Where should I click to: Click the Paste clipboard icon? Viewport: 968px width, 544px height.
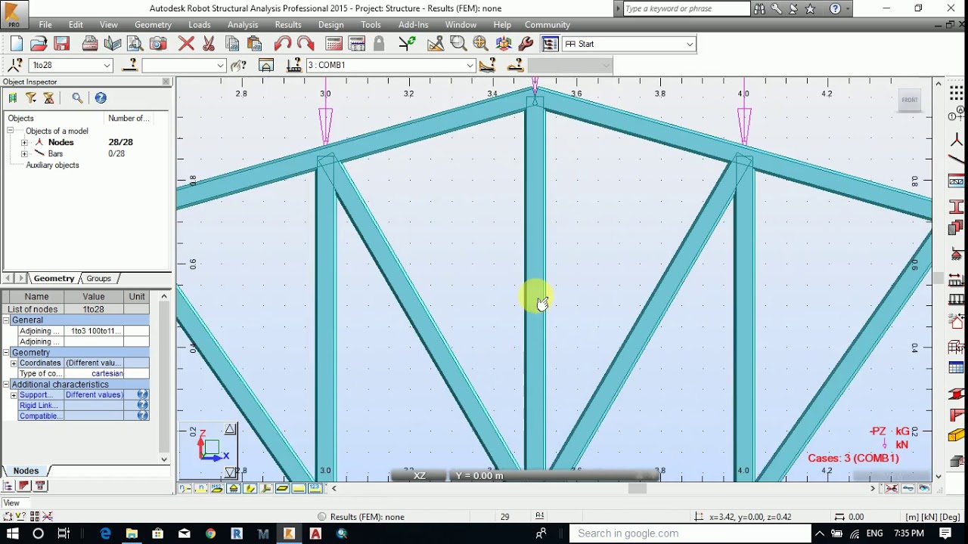click(x=254, y=44)
